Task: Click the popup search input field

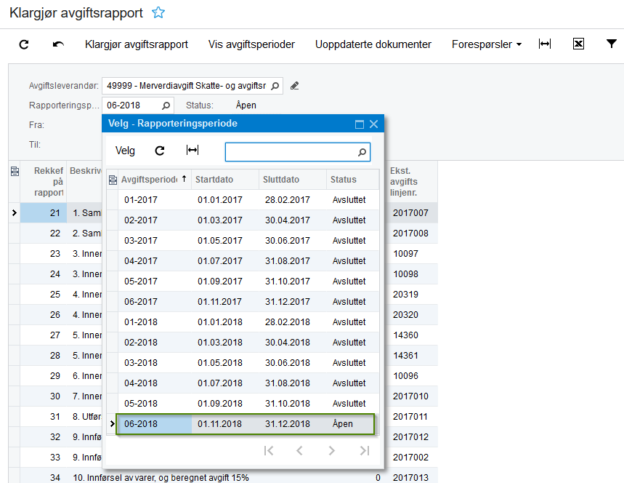Action: coord(298,152)
